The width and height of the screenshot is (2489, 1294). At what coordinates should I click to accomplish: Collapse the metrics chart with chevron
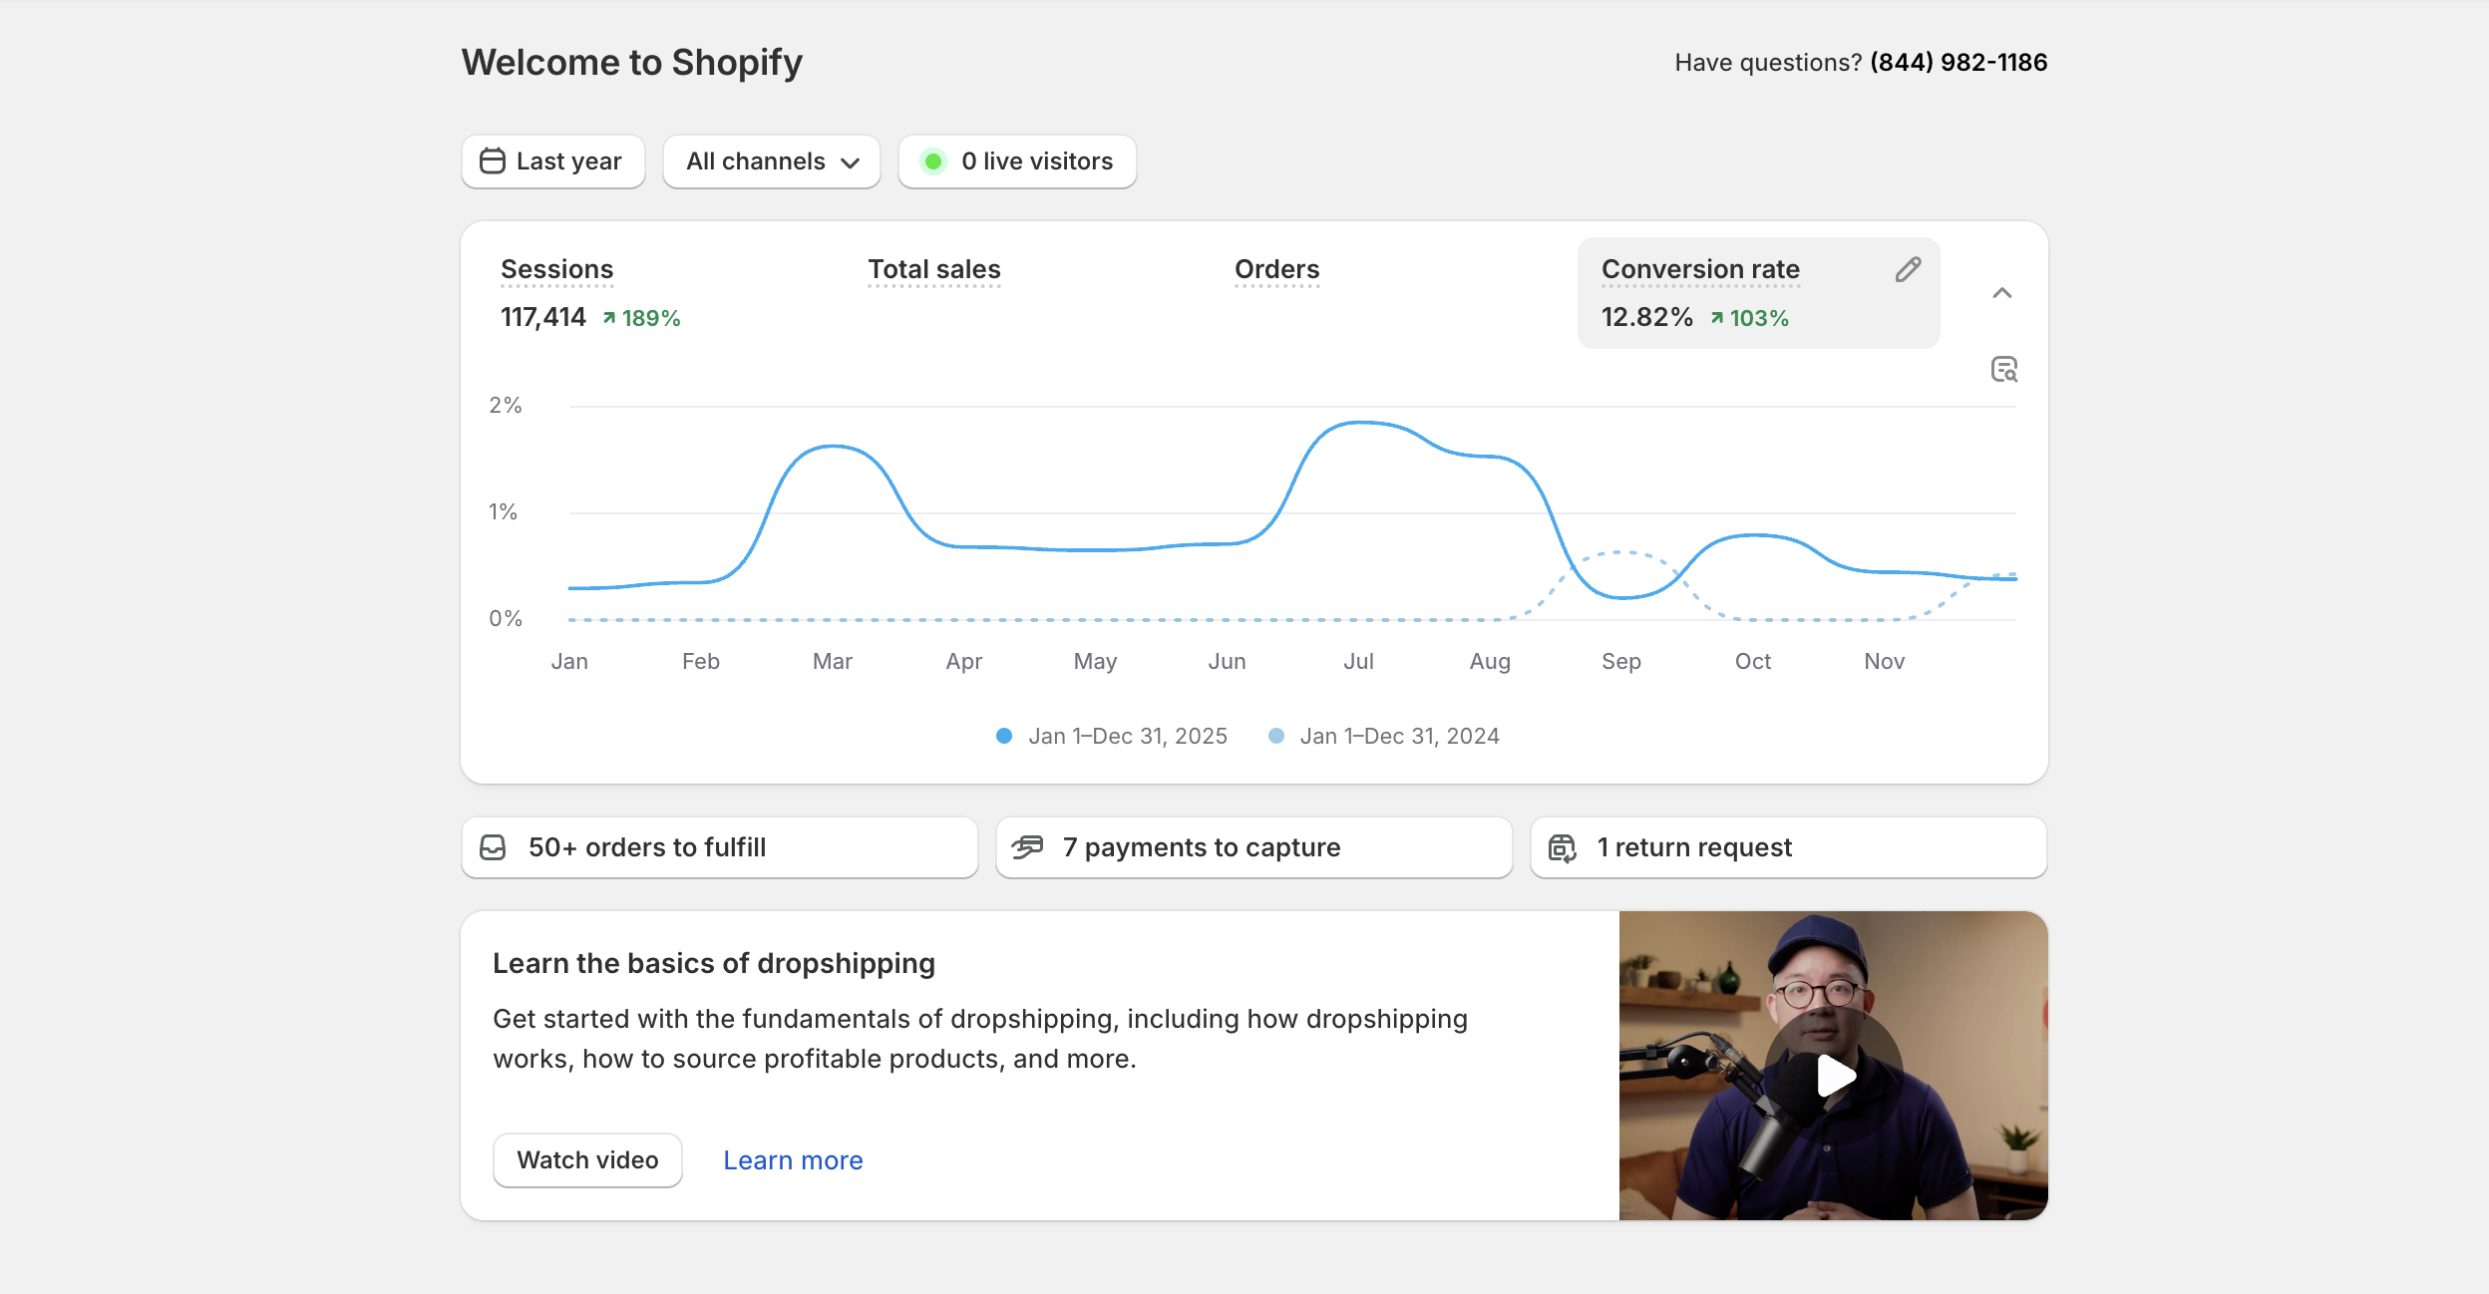coord(2001,293)
